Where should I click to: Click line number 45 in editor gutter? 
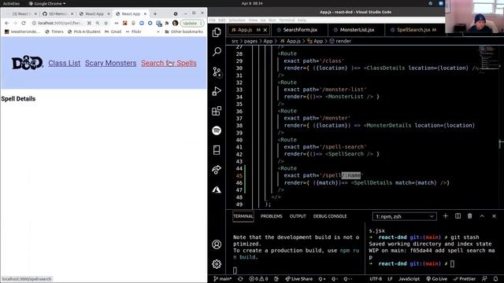pyautogui.click(x=239, y=175)
